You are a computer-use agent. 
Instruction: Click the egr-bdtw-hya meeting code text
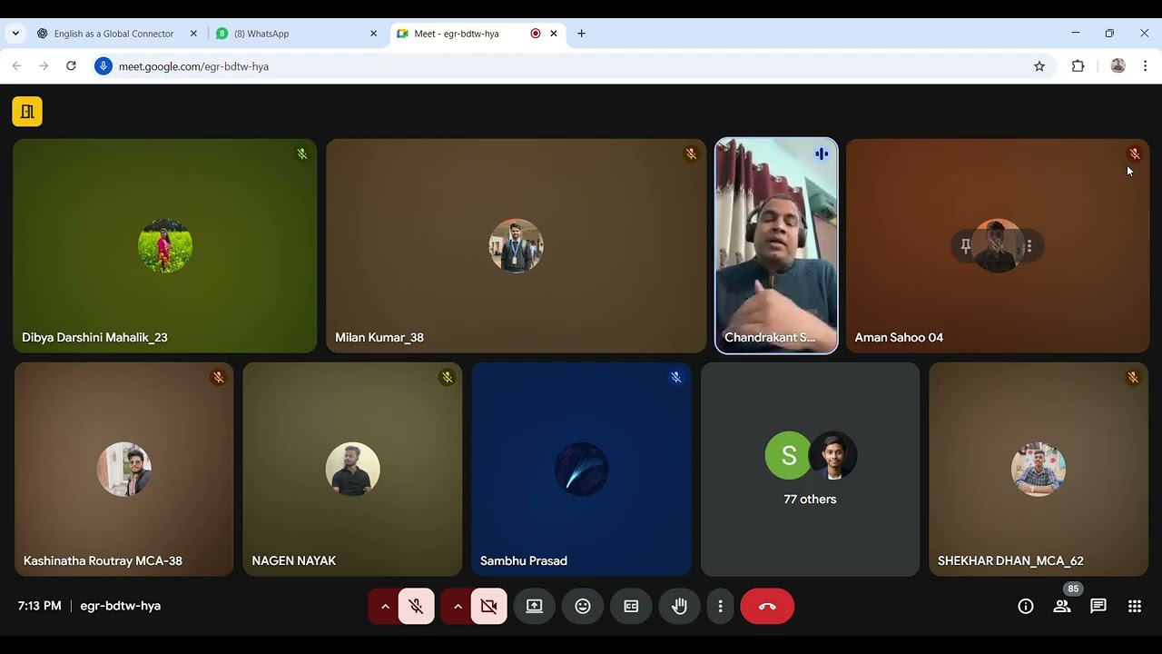click(x=120, y=606)
